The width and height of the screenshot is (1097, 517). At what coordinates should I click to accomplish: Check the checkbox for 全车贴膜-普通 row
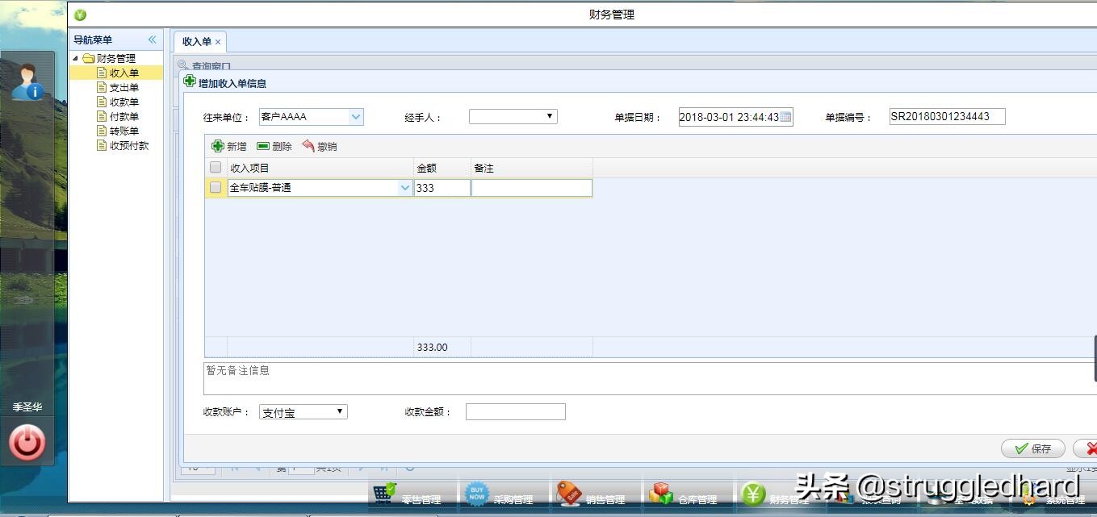click(x=215, y=187)
